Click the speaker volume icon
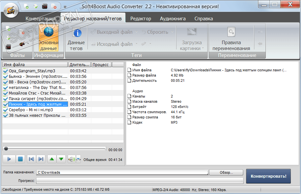 pyautogui.click(x=72, y=159)
